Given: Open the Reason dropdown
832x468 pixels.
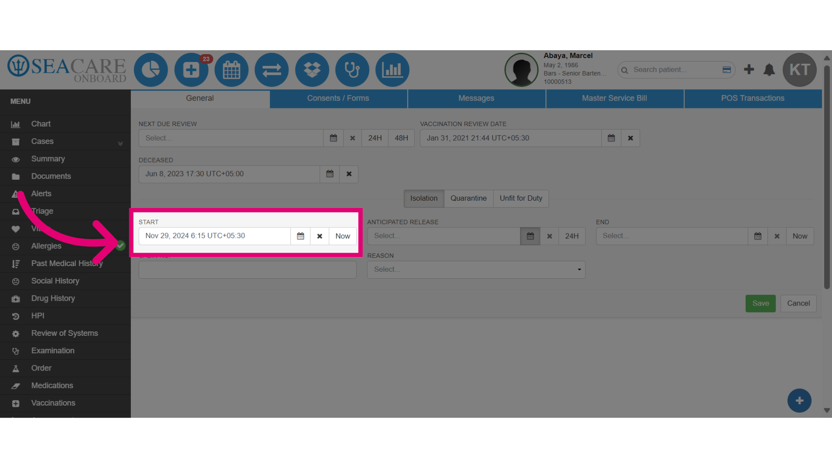Looking at the screenshot, I should (476, 270).
